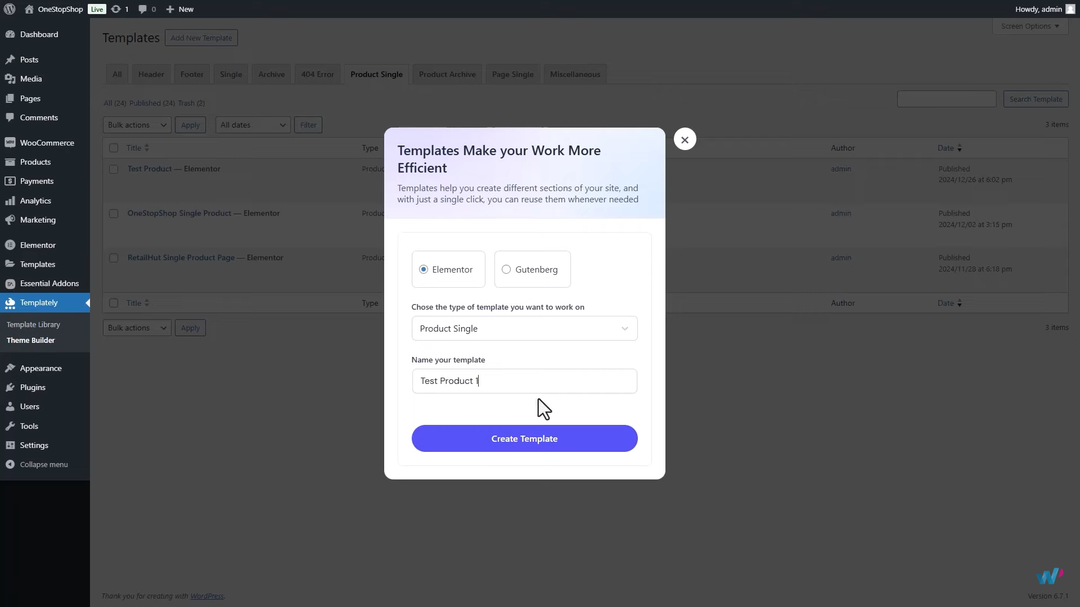
Task: Open the Essential Addons menu icon
Action: pyautogui.click(x=10, y=284)
